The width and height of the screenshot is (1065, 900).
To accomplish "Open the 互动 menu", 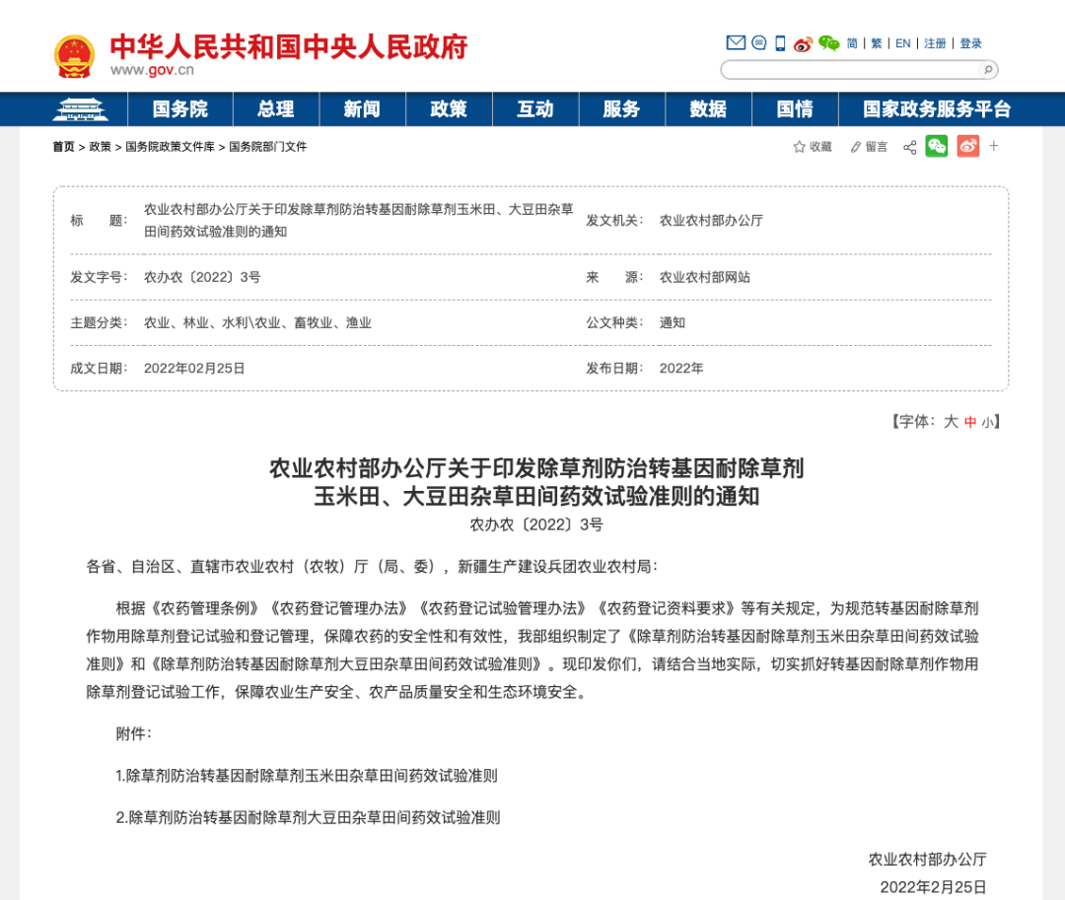I will (535, 109).
